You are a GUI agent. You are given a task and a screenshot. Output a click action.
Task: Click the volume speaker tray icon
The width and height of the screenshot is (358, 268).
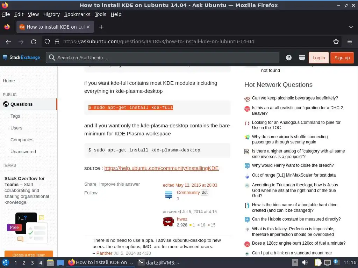[305, 262]
